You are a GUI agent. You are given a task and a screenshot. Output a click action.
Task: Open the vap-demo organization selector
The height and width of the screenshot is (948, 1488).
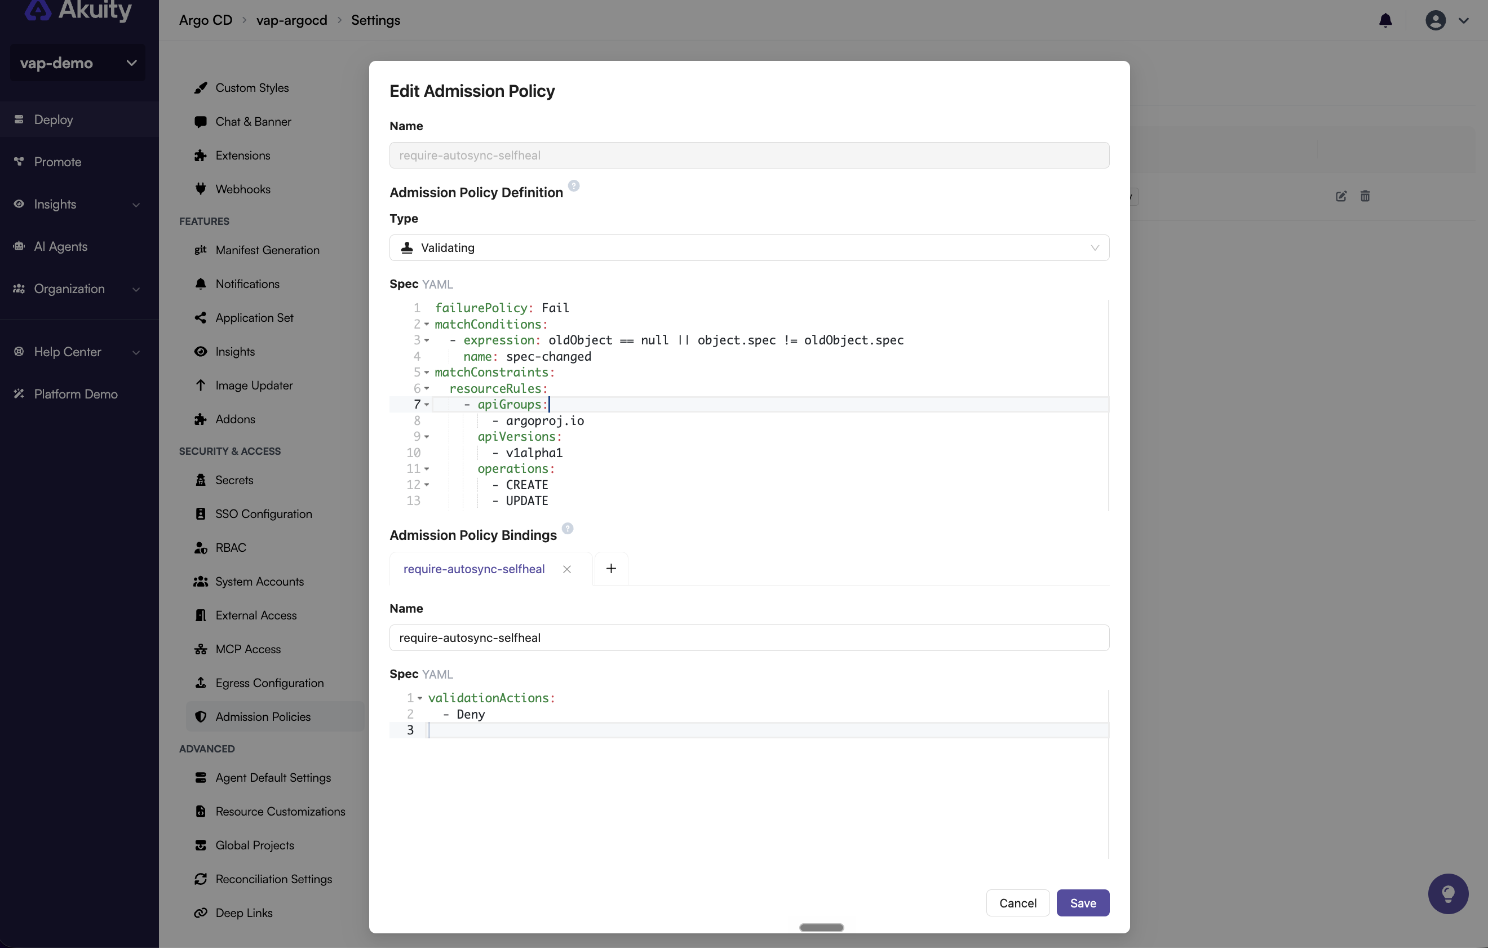tap(78, 63)
